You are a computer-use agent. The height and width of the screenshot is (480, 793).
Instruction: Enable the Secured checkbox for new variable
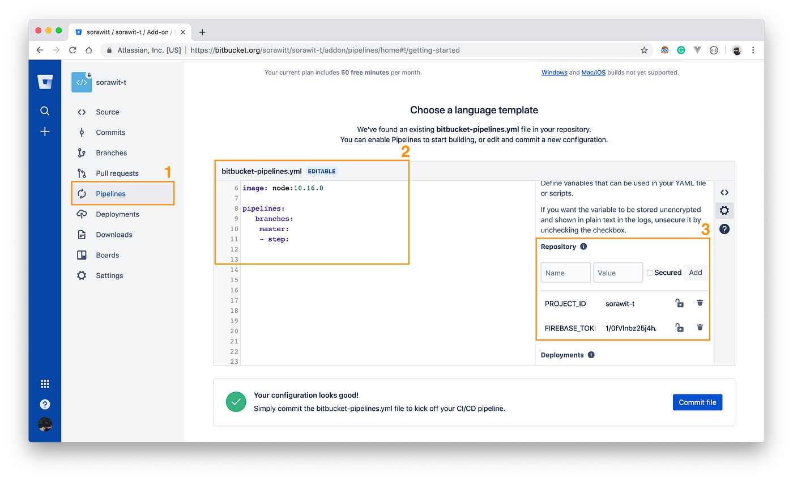[x=649, y=272]
